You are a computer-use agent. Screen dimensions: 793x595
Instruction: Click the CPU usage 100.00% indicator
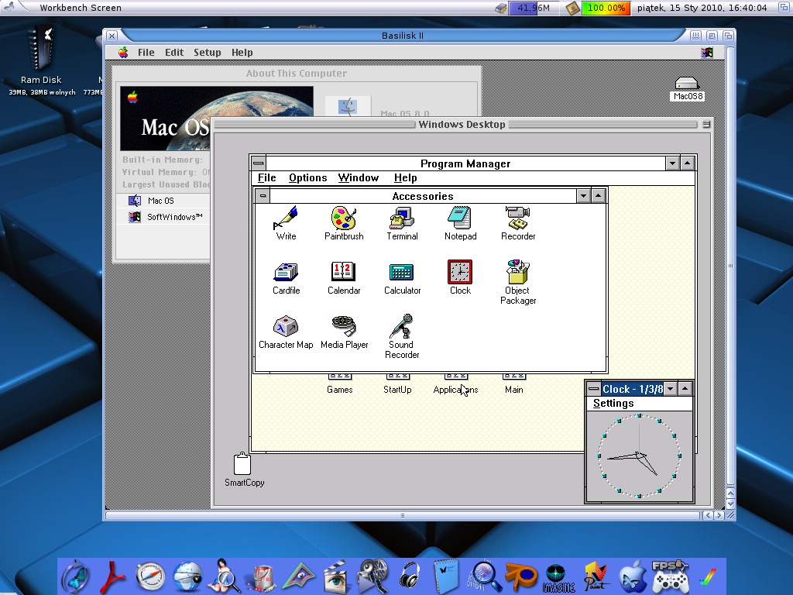[606, 8]
